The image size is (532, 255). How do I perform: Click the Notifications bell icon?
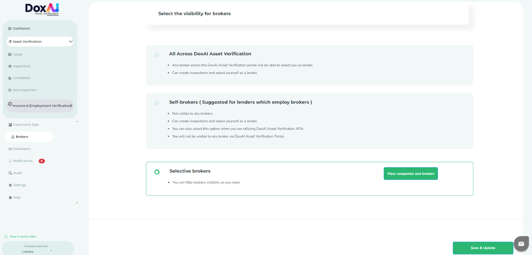pos(10,161)
